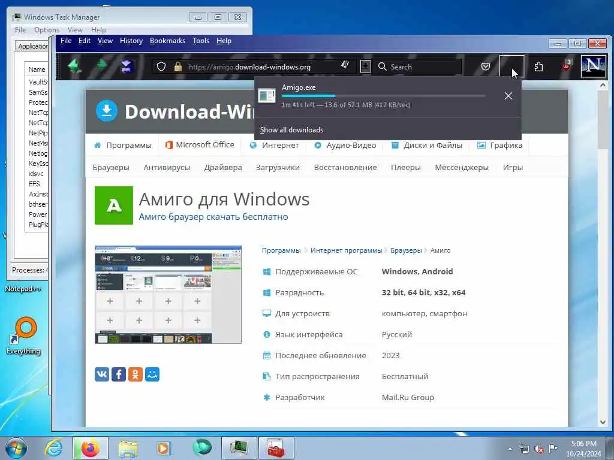Image resolution: width=614 pixels, height=460 pixels.
Task: Click the Восстановление submenu link
Action: pos(345,168)
